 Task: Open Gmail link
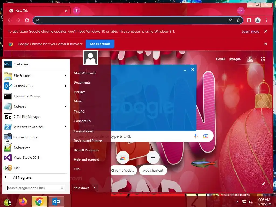coord(220,59)
